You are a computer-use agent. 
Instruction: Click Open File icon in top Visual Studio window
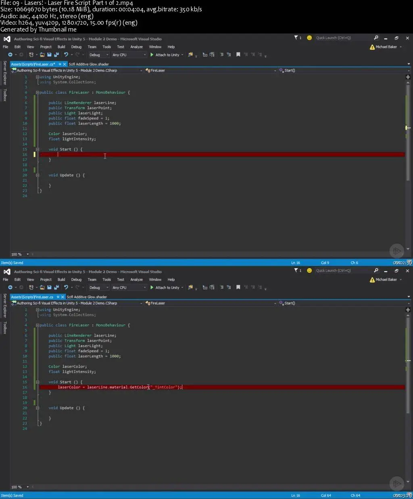tap(42, 55)
